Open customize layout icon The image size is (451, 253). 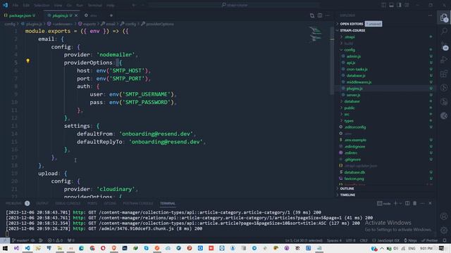click(x=407, y=5)
